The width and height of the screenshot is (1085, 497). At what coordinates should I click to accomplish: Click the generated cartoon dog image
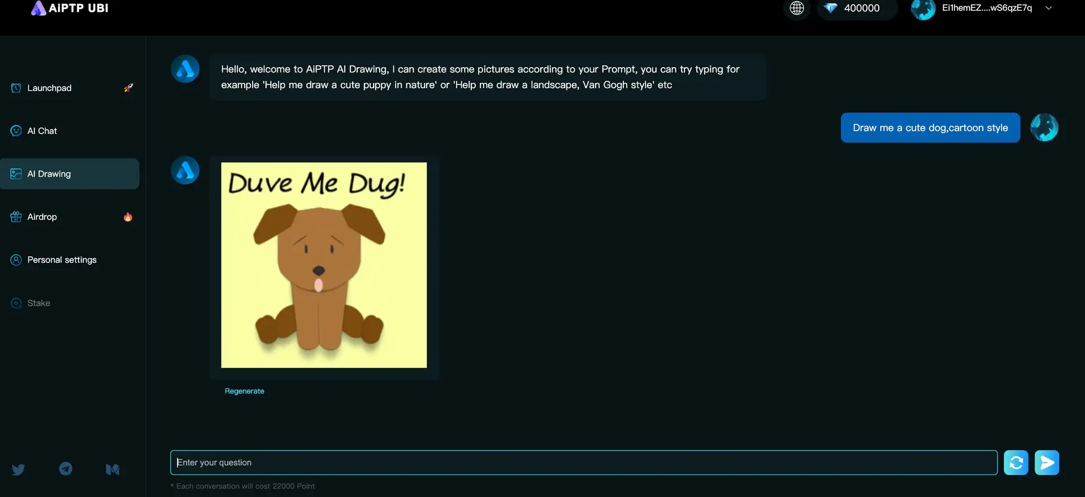[x=324, y=265]
